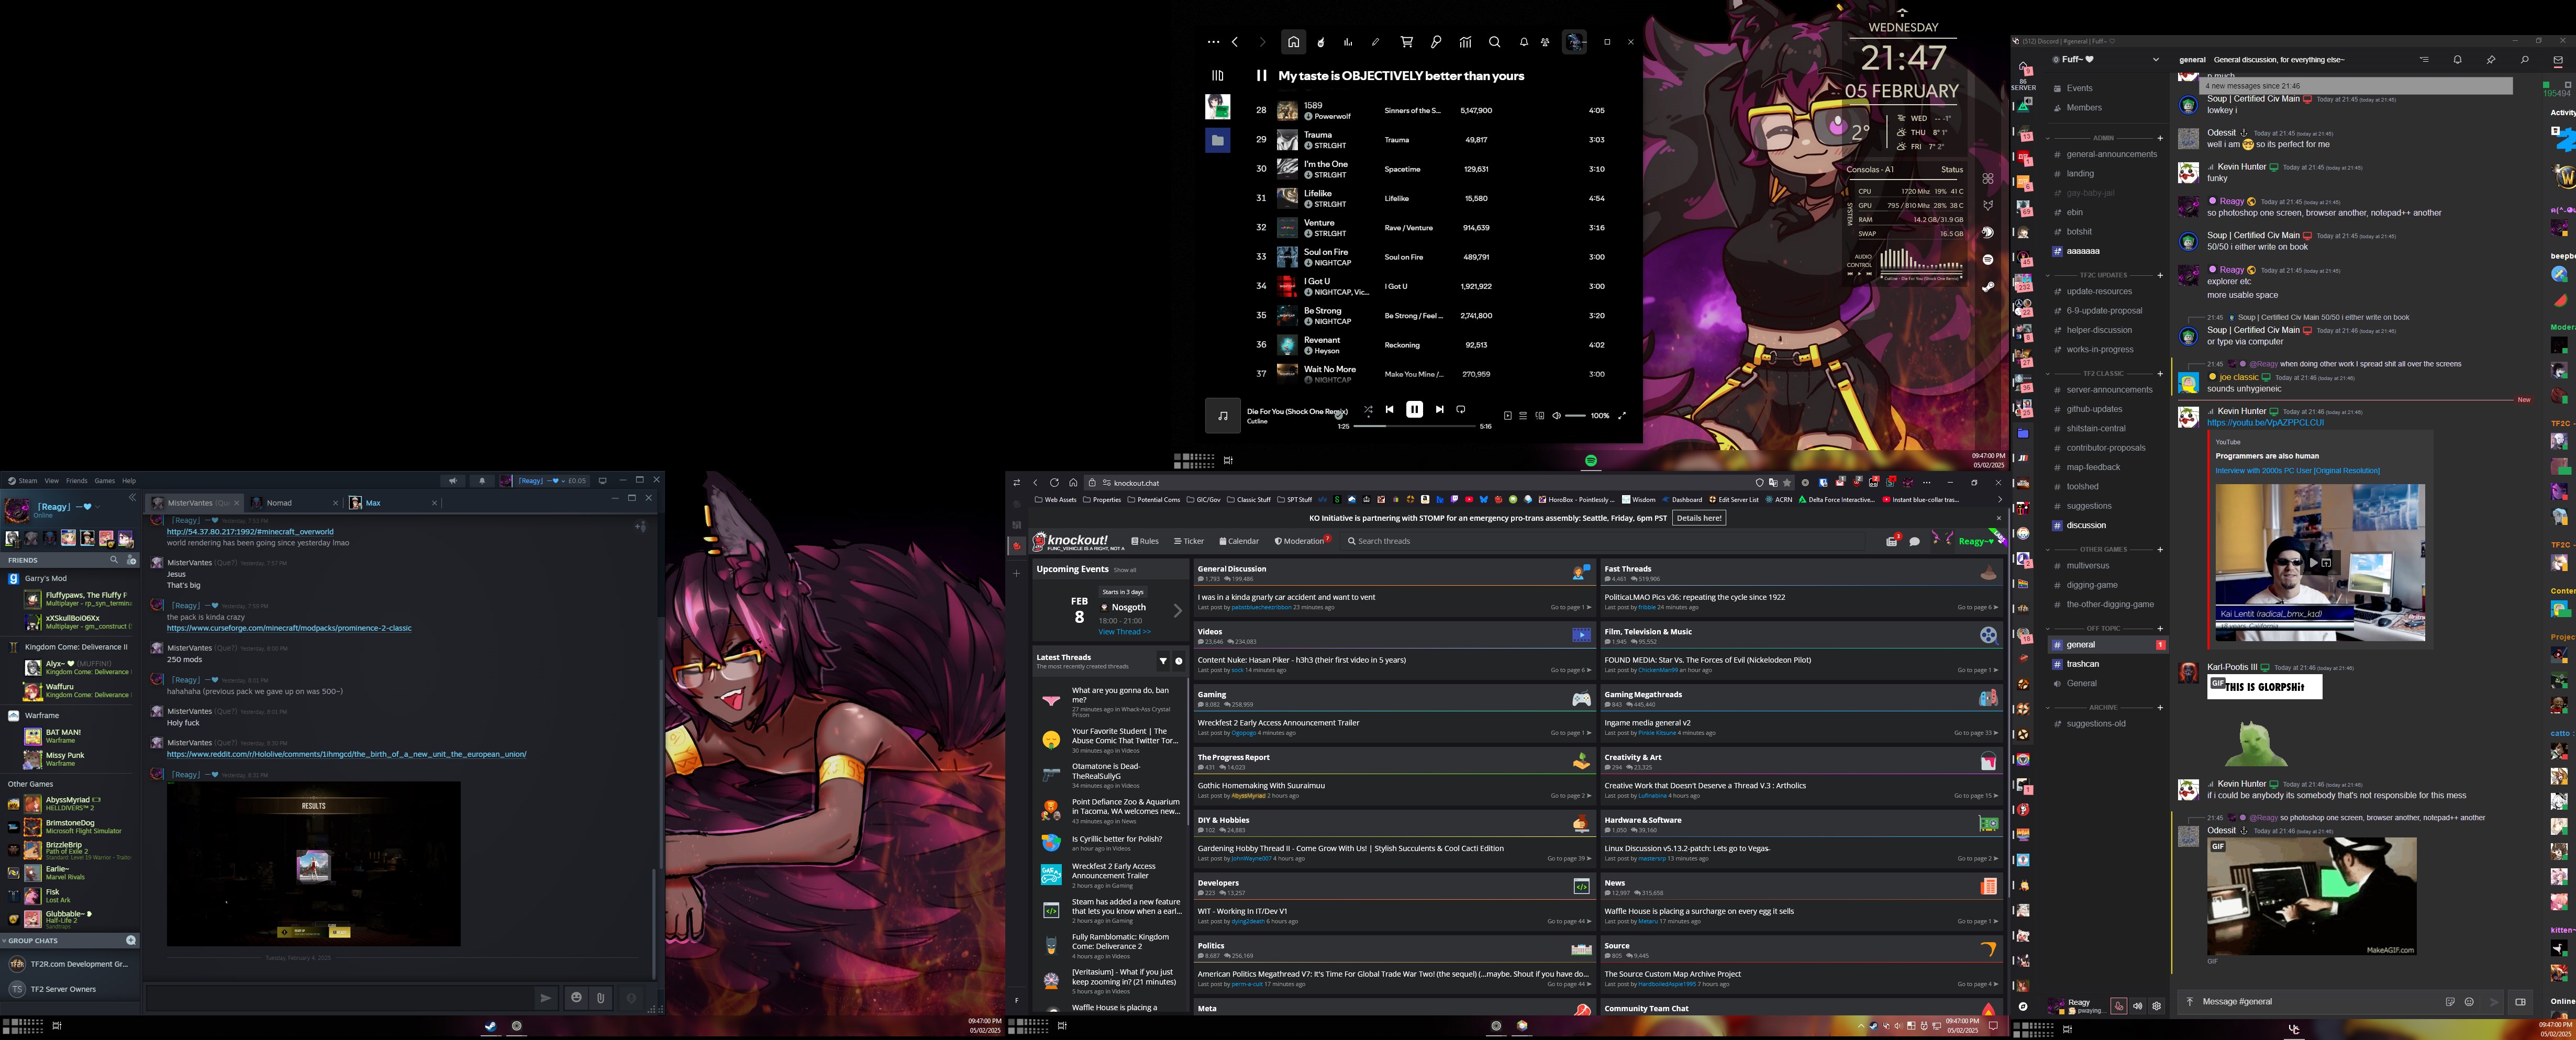Open Spotify connect-to-device icon
Screen dimensions: 2576x1040
[1540, 416]
